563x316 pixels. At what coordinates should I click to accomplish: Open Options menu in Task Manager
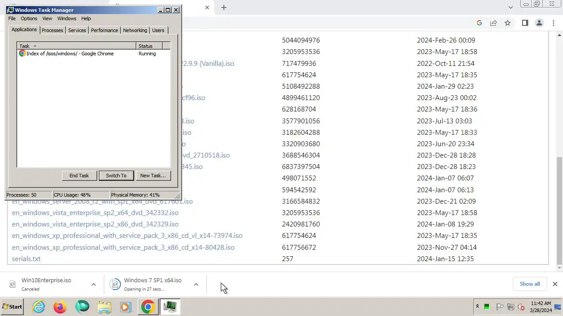29,18
